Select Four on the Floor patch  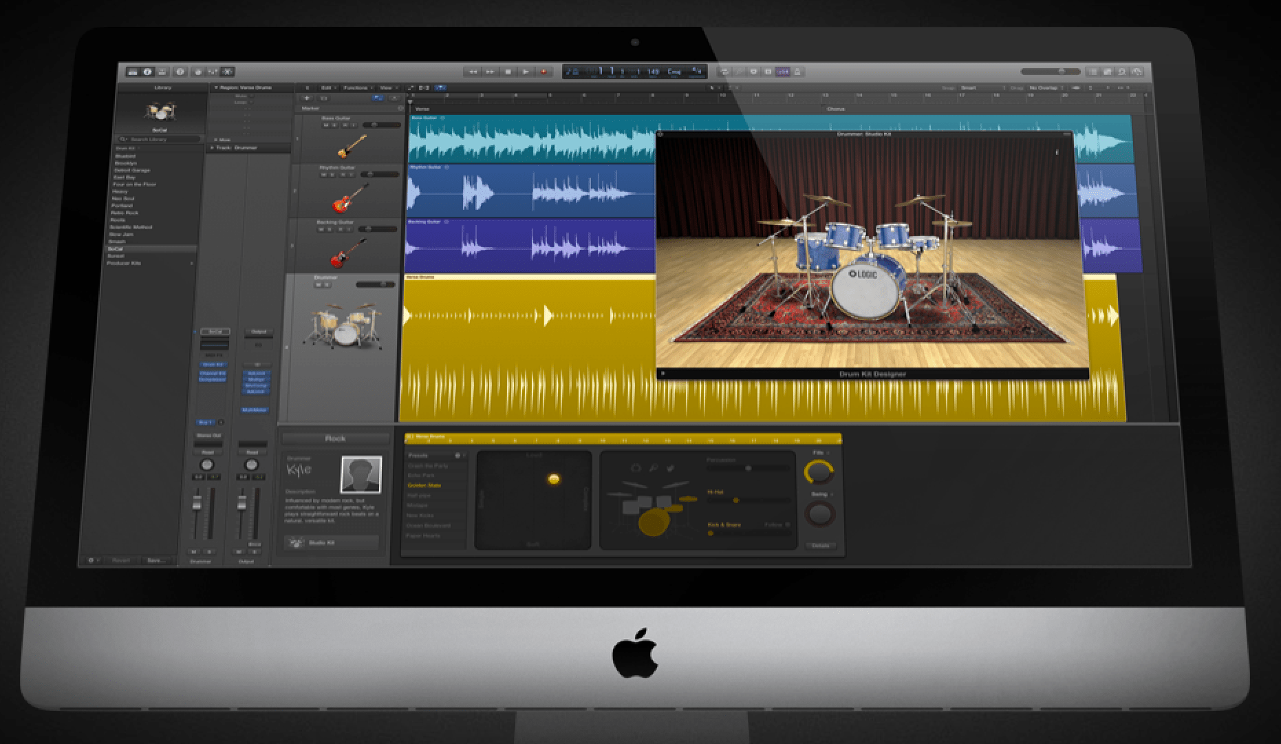[134, 184]
